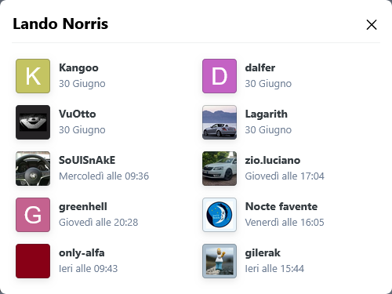The height and width of the screenshot is (294, 392).
Task: Open SoUlSnAkE username link
Action: tap(87, 160)
